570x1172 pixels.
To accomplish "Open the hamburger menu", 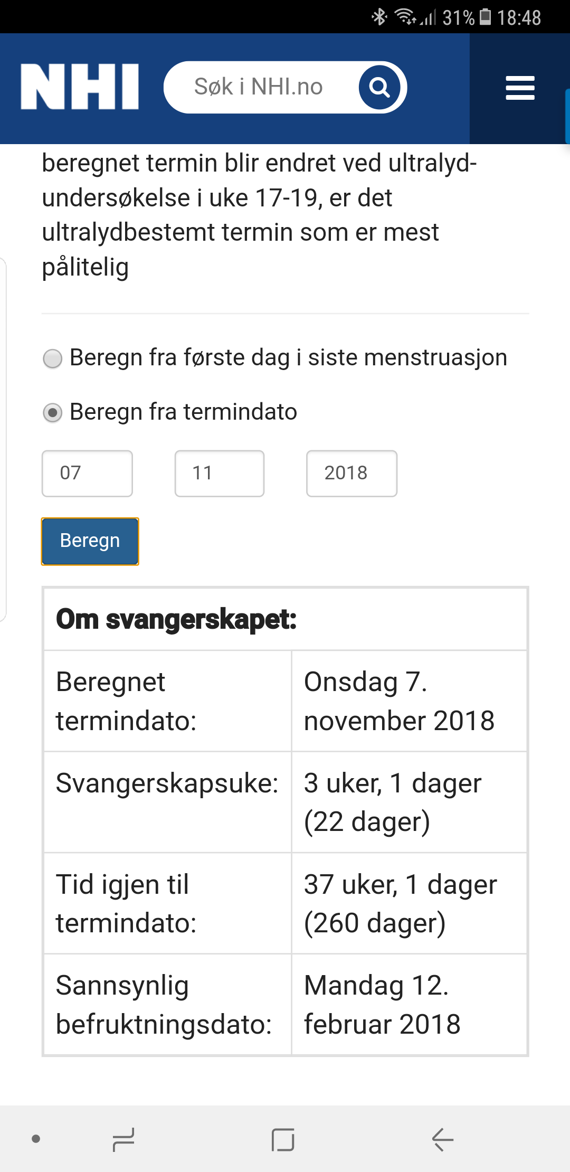I will (x=520, y=88).
